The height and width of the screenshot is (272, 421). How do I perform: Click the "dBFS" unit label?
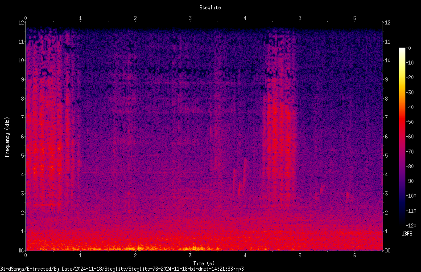click(x=407, y=234)
